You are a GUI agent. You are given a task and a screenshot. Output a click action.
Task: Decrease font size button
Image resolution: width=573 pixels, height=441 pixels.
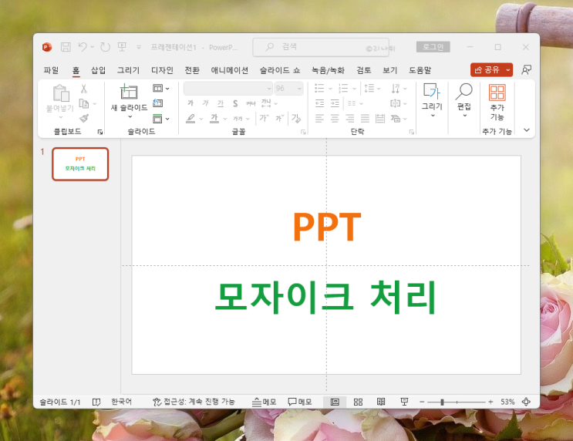coord(279,118)
